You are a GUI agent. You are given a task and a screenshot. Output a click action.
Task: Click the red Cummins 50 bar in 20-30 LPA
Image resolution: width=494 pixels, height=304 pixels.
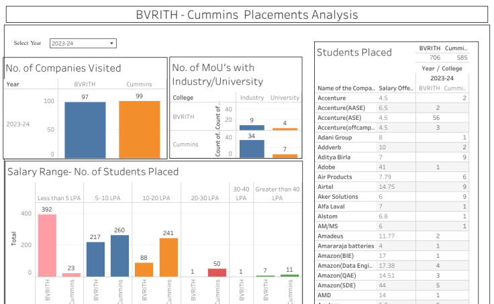point(217,273)
